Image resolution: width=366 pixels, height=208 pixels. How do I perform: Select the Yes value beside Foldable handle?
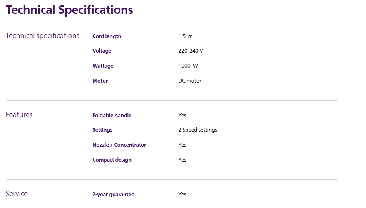[182, 115]
